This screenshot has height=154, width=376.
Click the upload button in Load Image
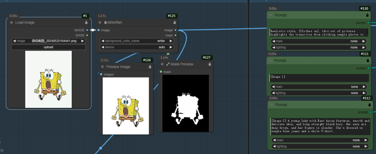48,47
